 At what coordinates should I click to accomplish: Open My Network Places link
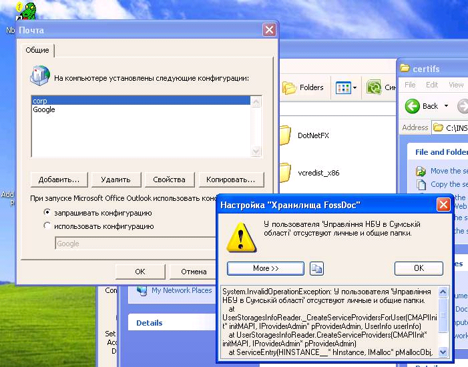click(182, 290)
